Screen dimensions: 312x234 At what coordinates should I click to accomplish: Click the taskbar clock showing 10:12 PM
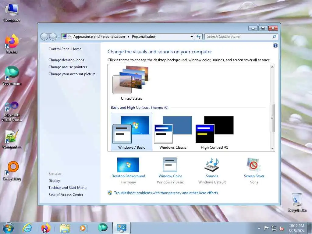(296, 228)
